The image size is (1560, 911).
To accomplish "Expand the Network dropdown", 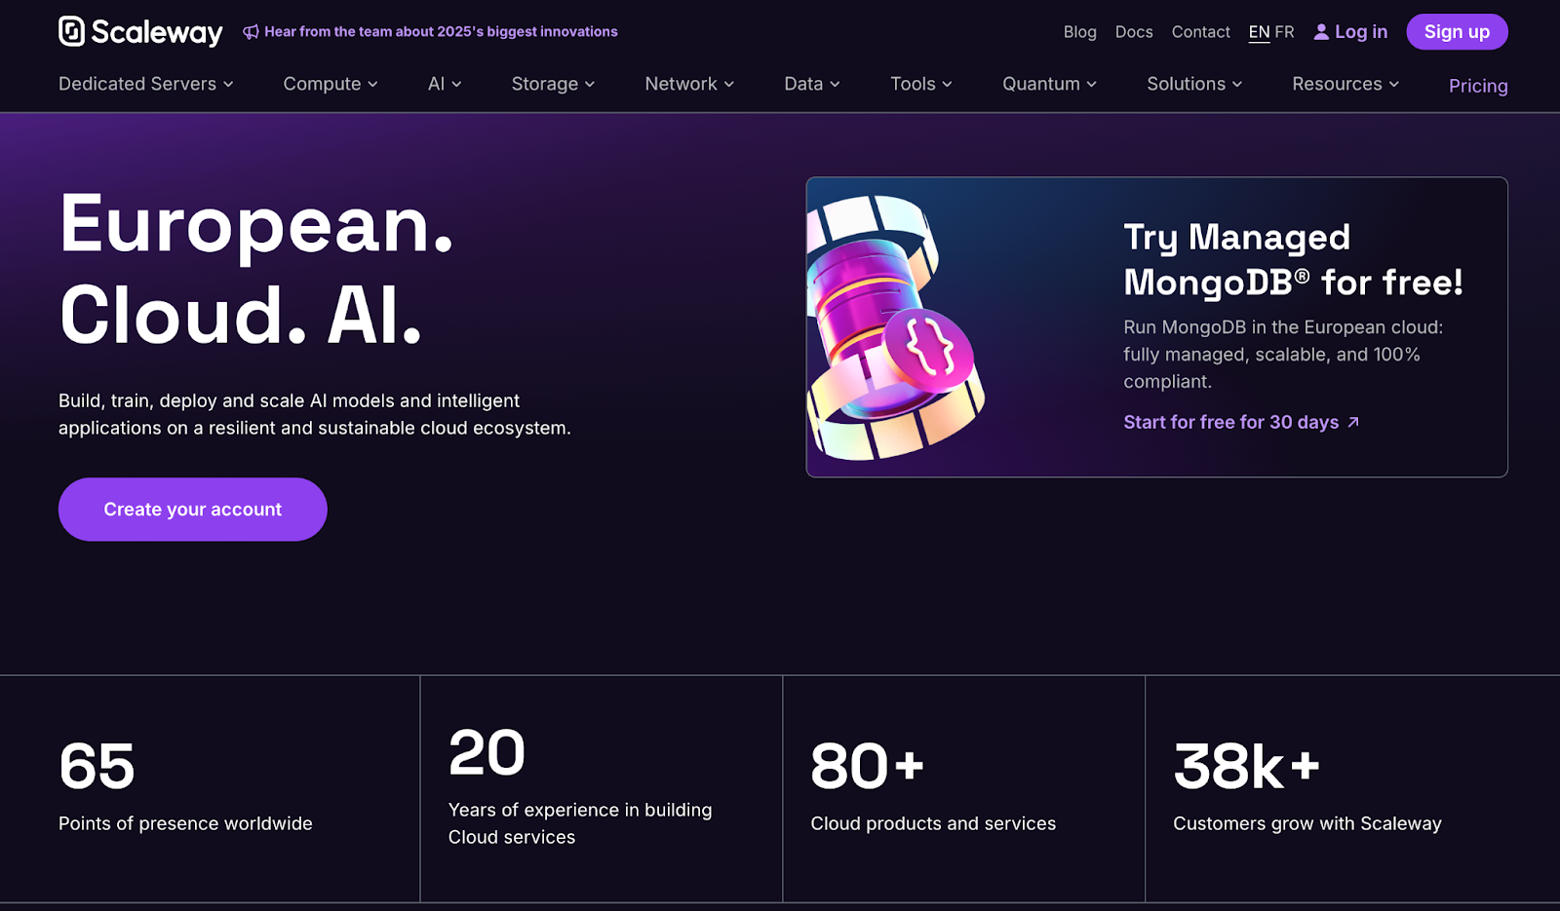I will pyautogui.click(x=688, y=84).
